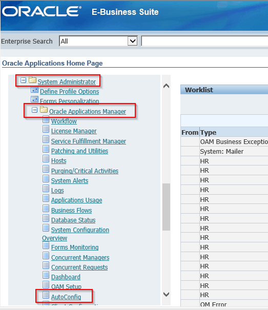Click the navigator scroll up arrow
Image resolution: width=268 pixels, height=310 pixels.
(166, 86)
